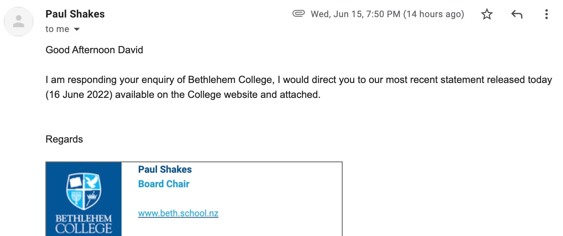Viewport: 563px width, 236px height.
Task: Click the star outline to favorite the message
Action: point(487,14)
